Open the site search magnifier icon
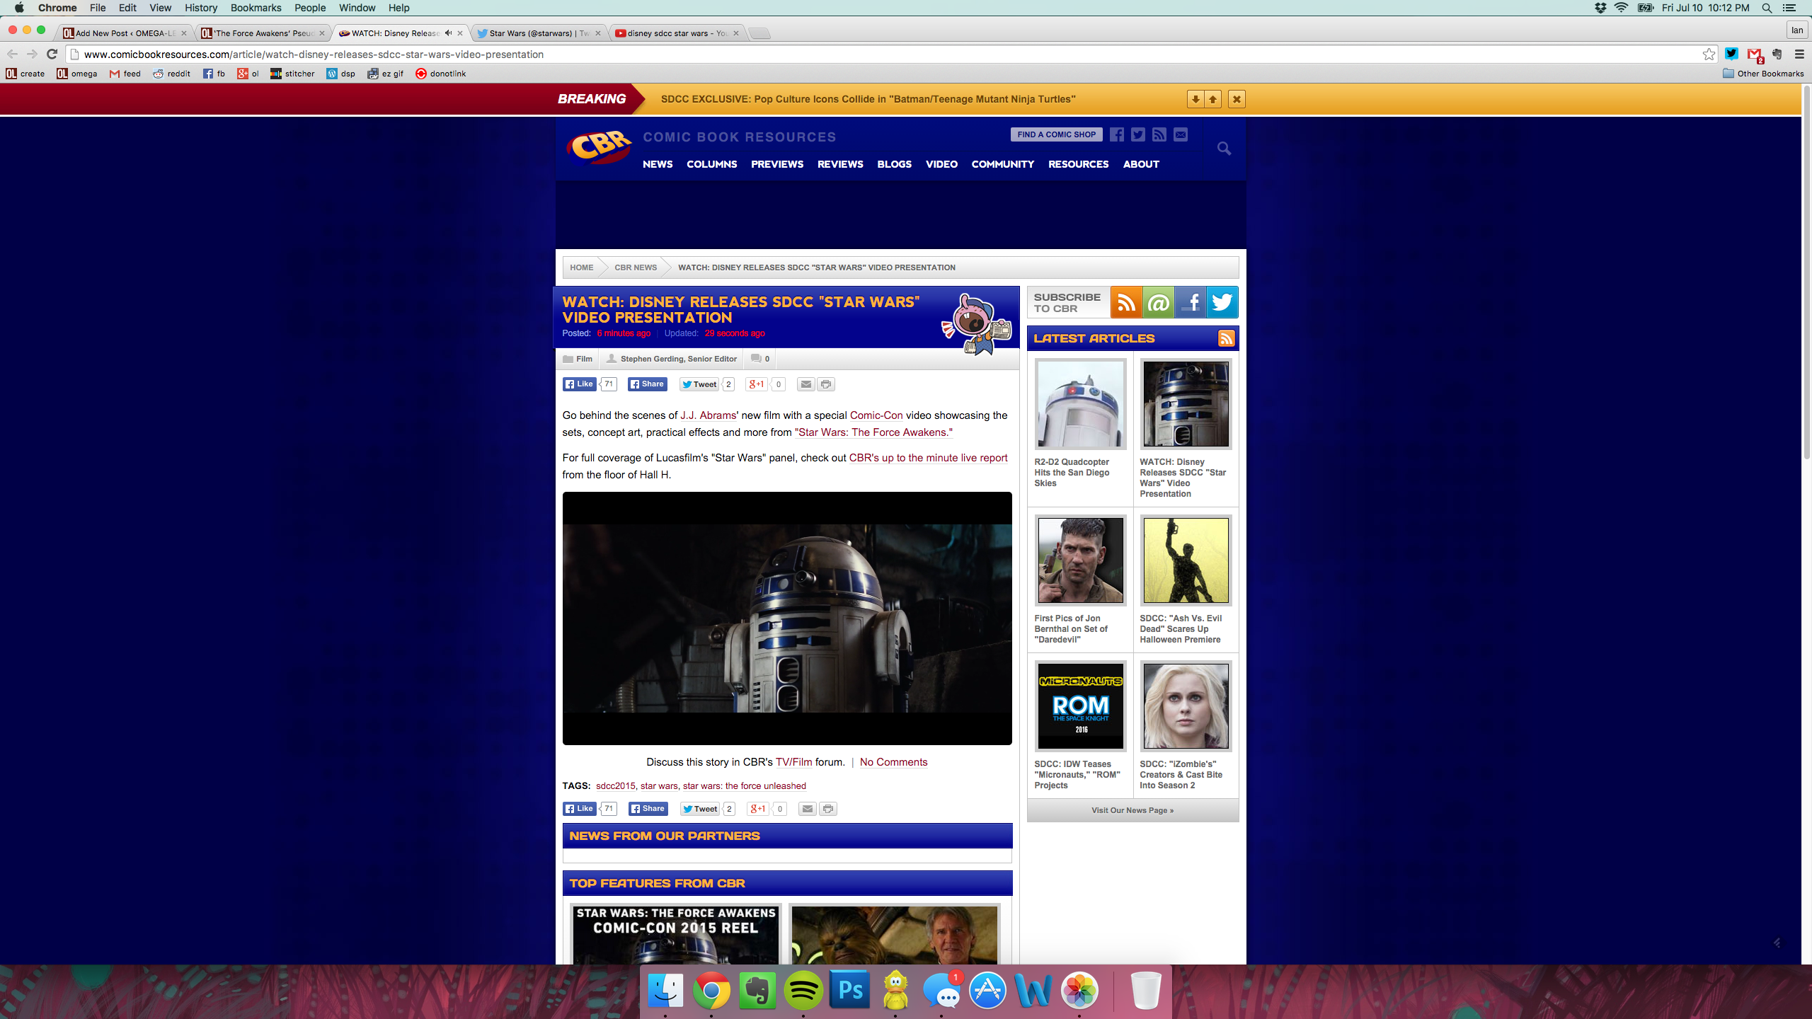 point(1224,149)
